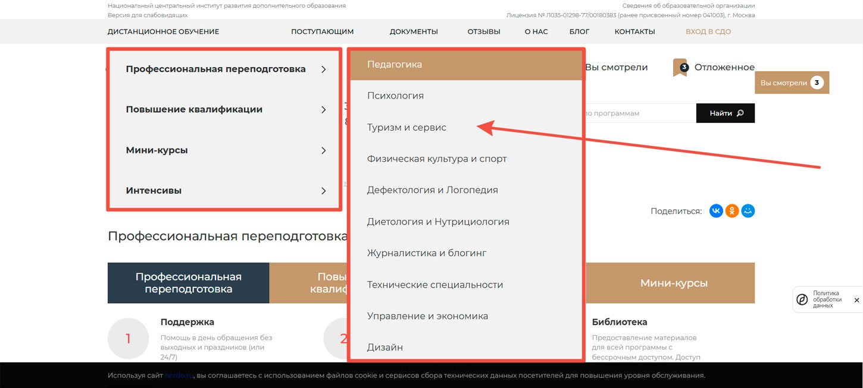Image resolution: width=863 pixels, height=388 pixels.
Task: Close the Политика обработки данных popup
Action: coord(856,300)
